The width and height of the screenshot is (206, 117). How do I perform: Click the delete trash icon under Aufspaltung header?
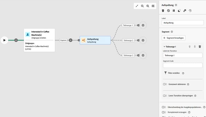(163, 11)
